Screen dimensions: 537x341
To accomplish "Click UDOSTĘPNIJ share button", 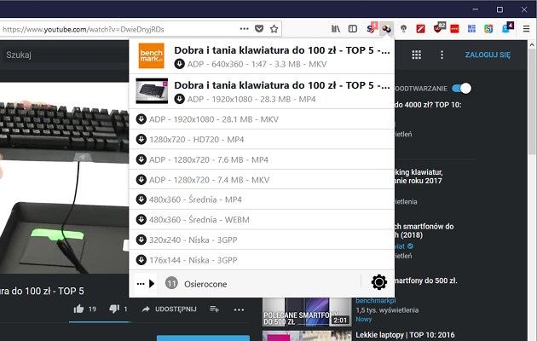I will pyautogui.click(x=169, y=309).
